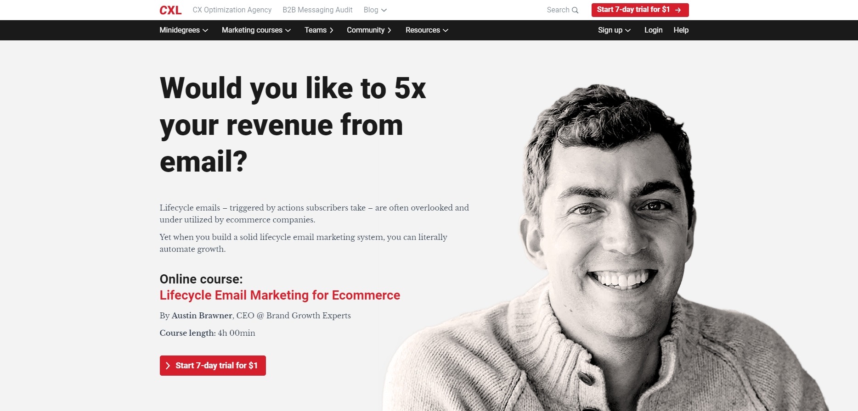The height and width of the screenshot is (411, 858).
Task: Expand the Blog dropdown arrow
Action: (x=384, y=10)
